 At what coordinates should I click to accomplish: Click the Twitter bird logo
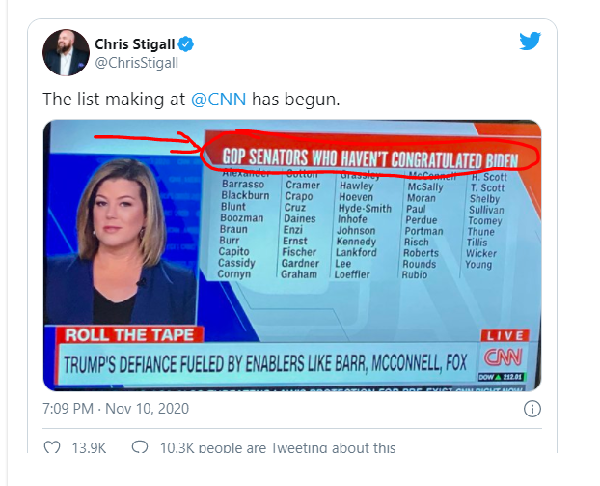pyautogui.click(x=530, y=42)
